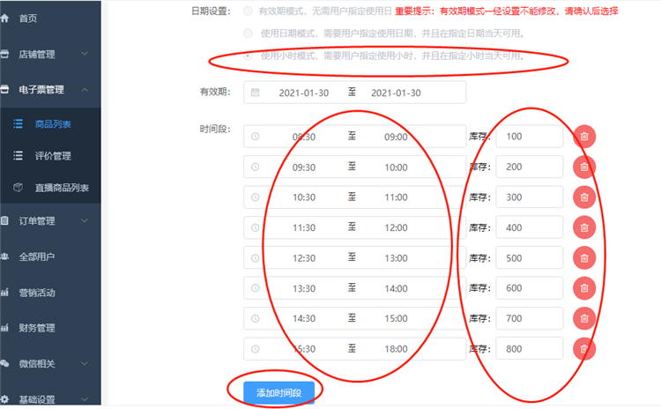This screenshot has height=409, width=661.
Task: Click the 添加时间段 button
Action: tap(272, 392)
